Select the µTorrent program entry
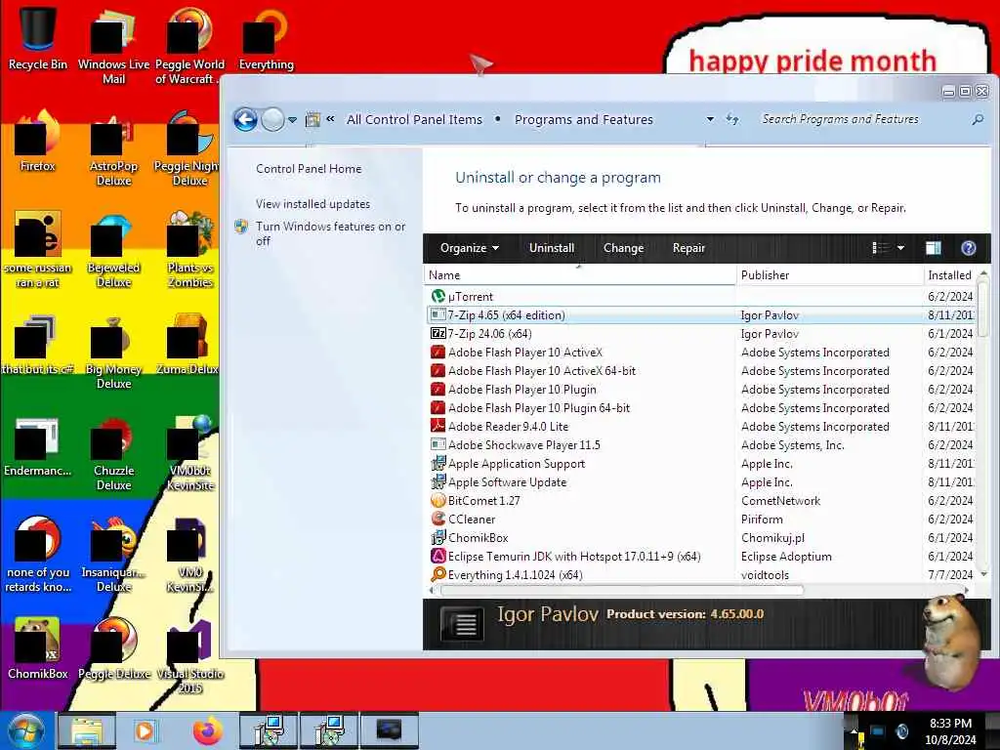1000x750 pixels. click(700, 297)
